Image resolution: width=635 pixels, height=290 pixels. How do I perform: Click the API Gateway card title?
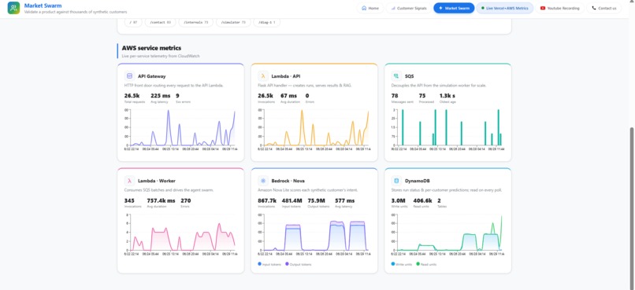151,76
